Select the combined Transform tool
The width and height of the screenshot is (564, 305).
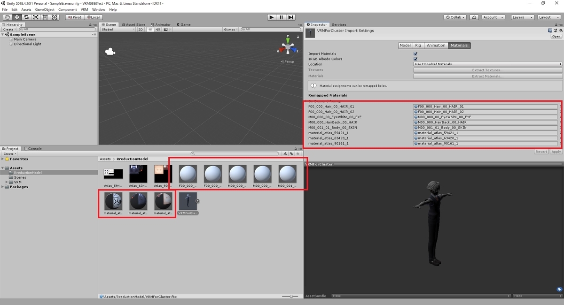(x=55, y=17)
